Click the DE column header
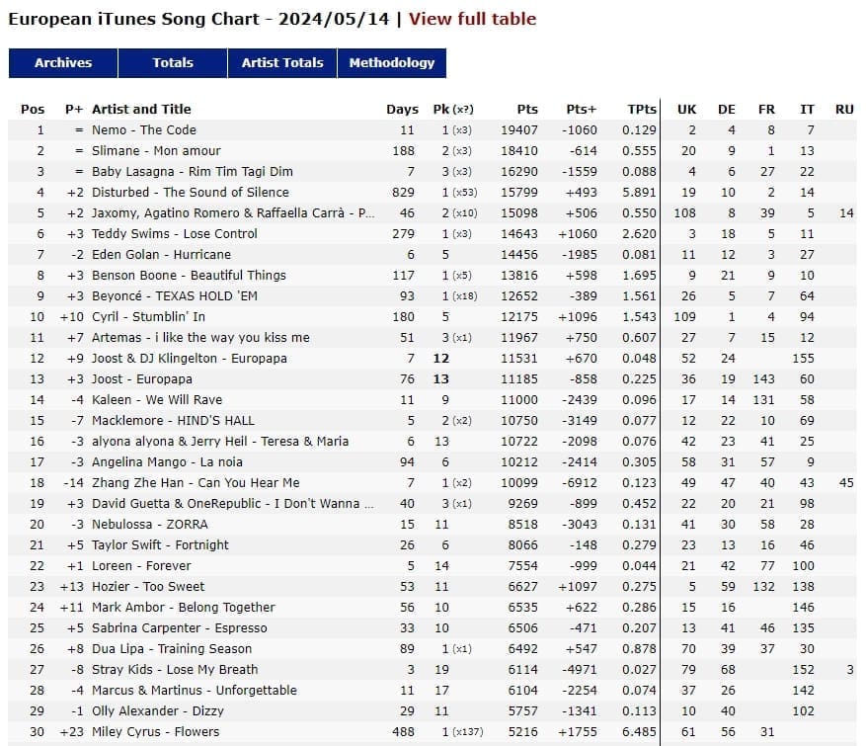Viewport: 866px width, 746px height. tap(727, 109)
